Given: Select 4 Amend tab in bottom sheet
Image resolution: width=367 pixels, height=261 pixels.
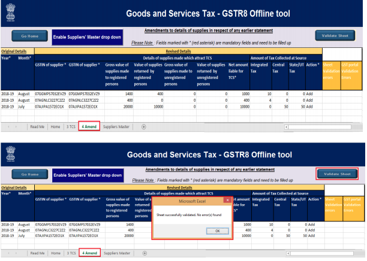Looking at the screenshot, I should pyautogui.click(x=89, y=253).
